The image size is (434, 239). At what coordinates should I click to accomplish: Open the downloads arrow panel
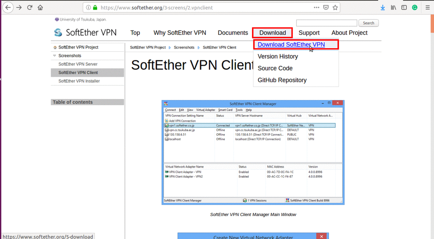pyautogui.click(x=383, y=8)
